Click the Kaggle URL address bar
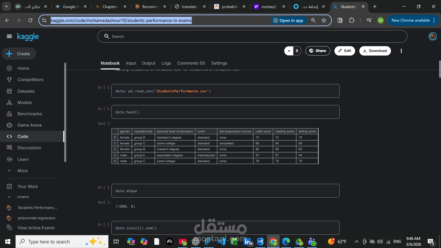The width and height of the screenshot is (441, 248). click(x=121, y=20)
